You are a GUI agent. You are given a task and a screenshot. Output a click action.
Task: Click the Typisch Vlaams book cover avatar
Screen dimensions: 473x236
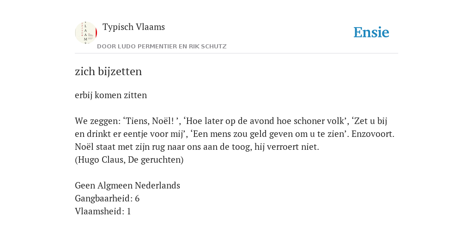click(86, 33)
